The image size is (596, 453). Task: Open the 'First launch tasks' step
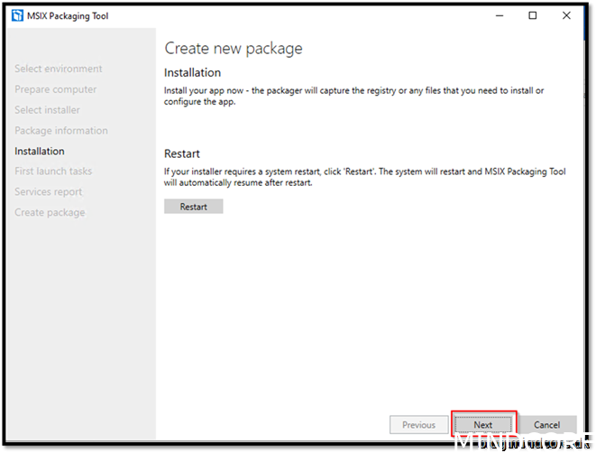[53, 171]
